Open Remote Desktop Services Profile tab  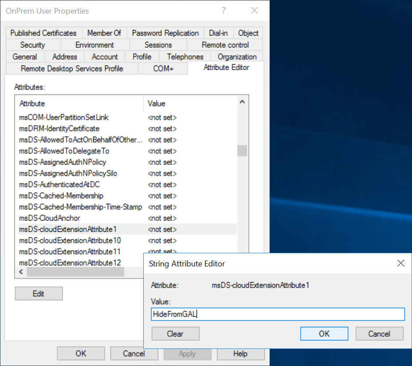point(72,68)
